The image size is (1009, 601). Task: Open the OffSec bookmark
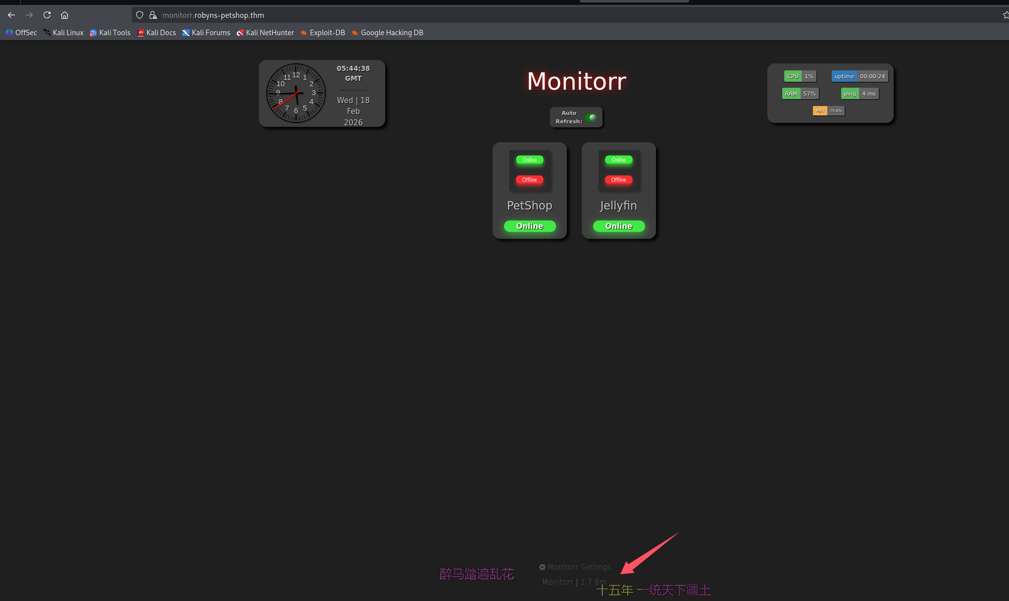[x=21, y=33]
